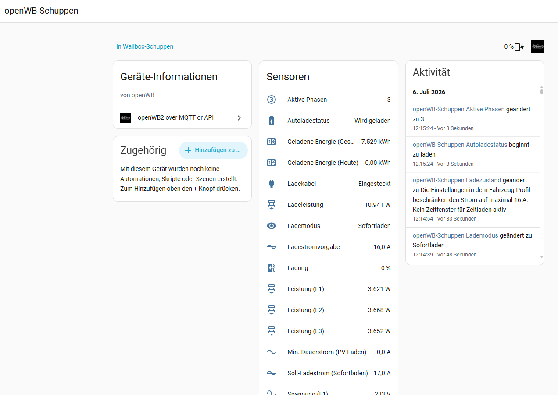Click the 0 % battery level text
This screenshot has width=558, height=395.
509,46
